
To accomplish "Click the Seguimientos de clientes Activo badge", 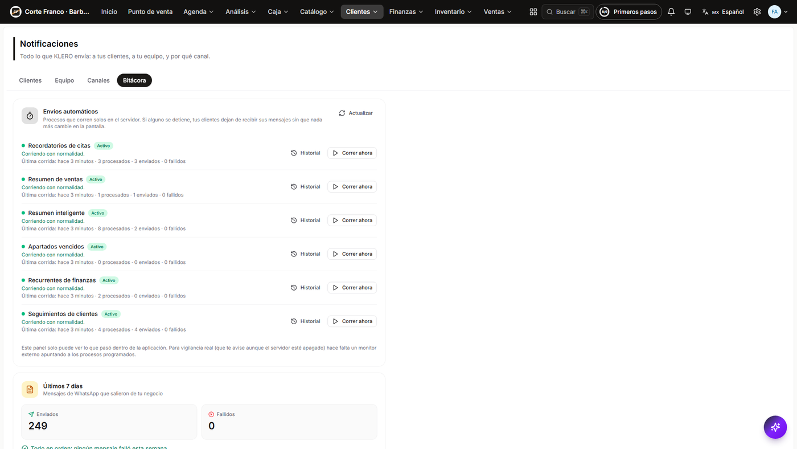I will click(111, 314).
